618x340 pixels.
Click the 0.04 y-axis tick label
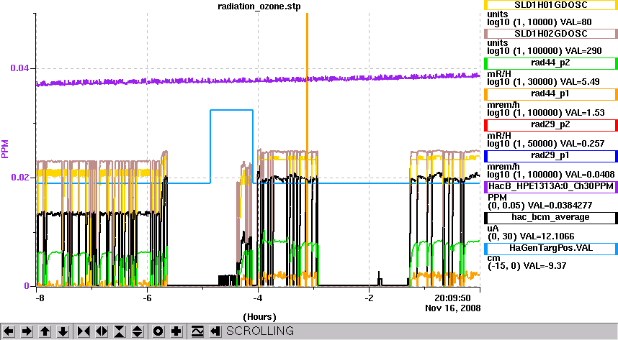point(19,68)
